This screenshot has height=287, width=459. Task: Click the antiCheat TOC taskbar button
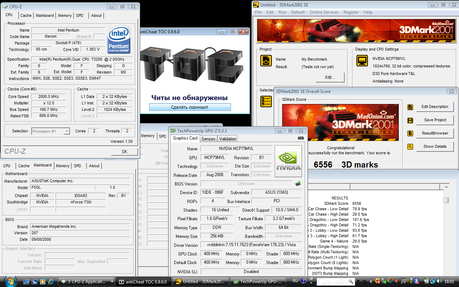[x=144, y=282]
